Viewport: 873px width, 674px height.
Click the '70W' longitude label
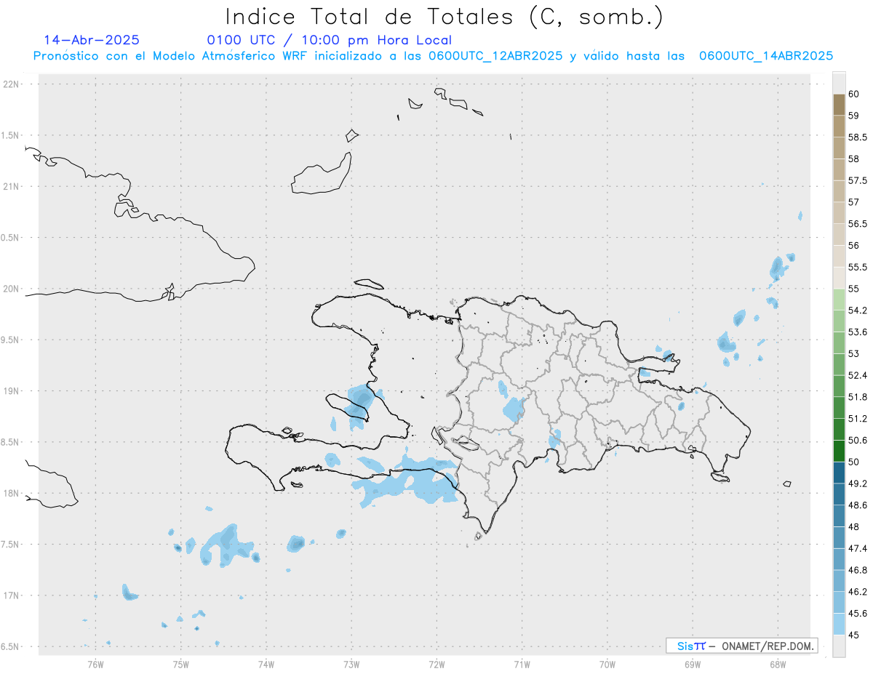point(607,664)
